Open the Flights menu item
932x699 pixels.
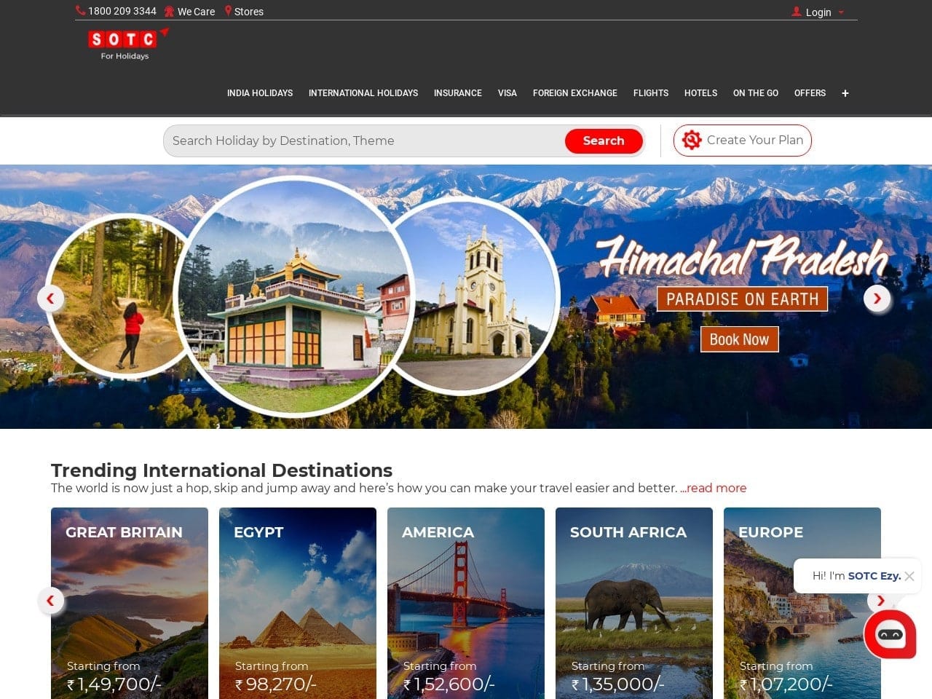651,93
